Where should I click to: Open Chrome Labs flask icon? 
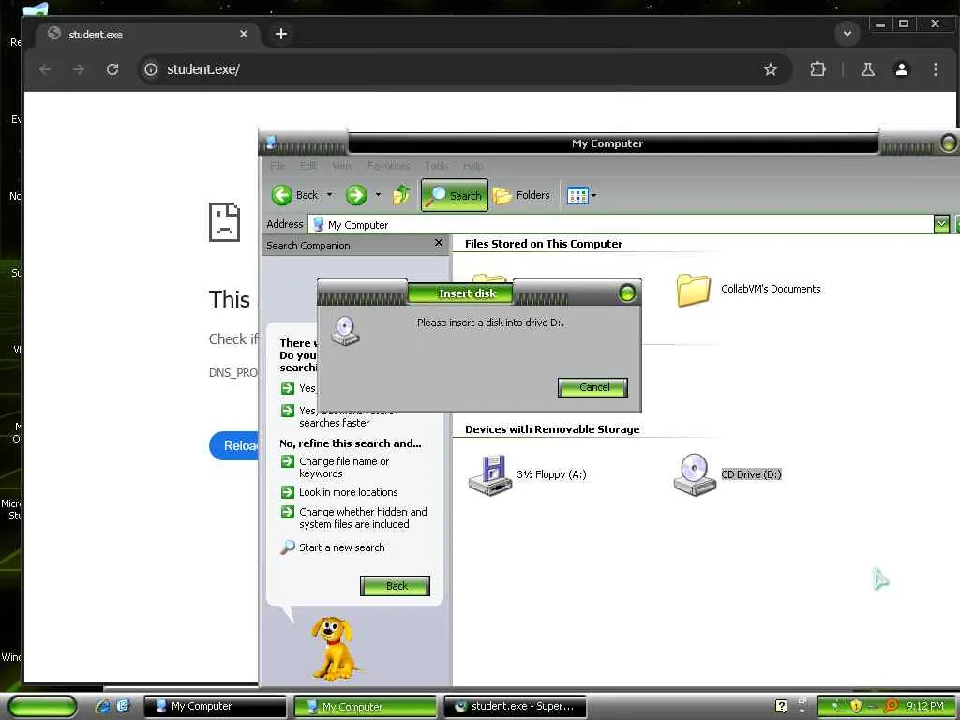(x=867, y=69)
